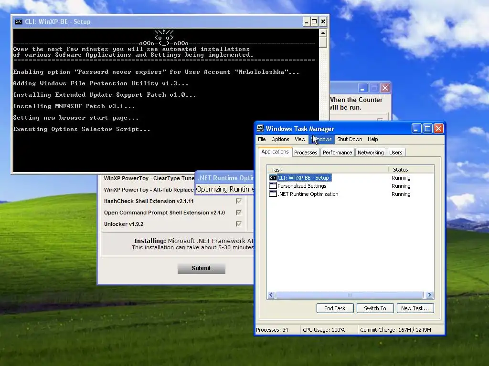The image size is (489, 366).
Task: Sort by the Status column header
Action: click(x=411, y=170)
